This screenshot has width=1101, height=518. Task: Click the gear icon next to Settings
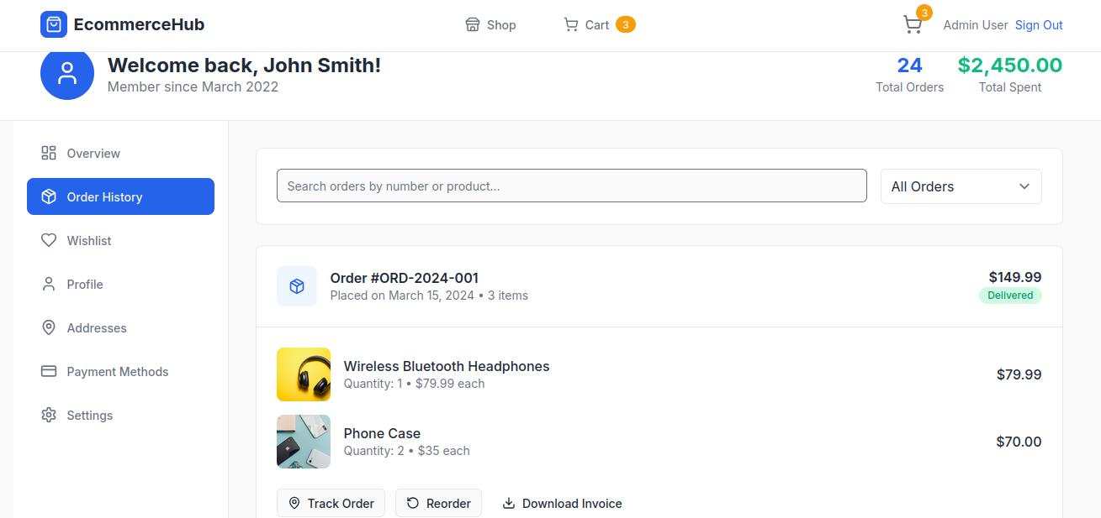click(x=49, y=416)
